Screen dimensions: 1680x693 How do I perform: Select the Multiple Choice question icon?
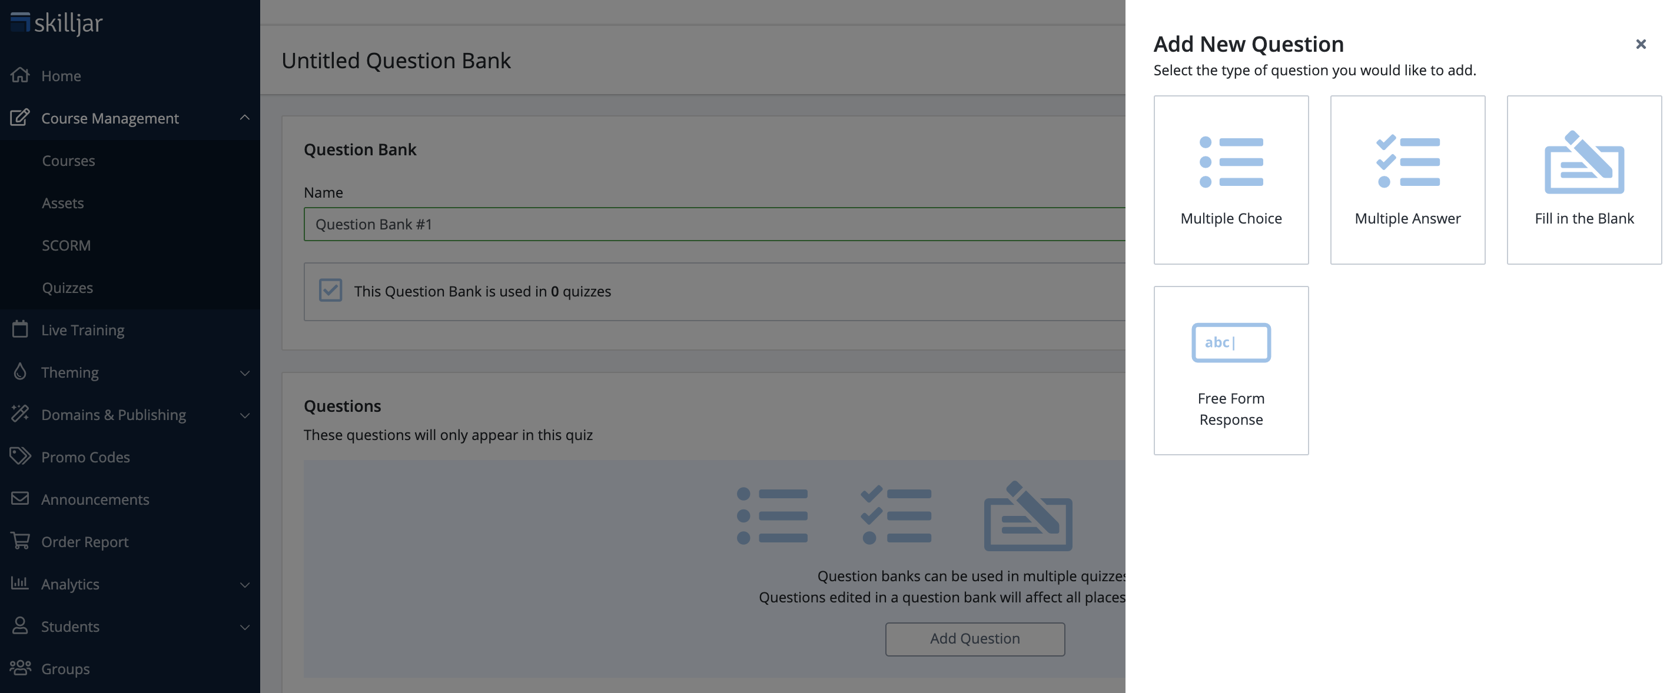pos(1231,162)
